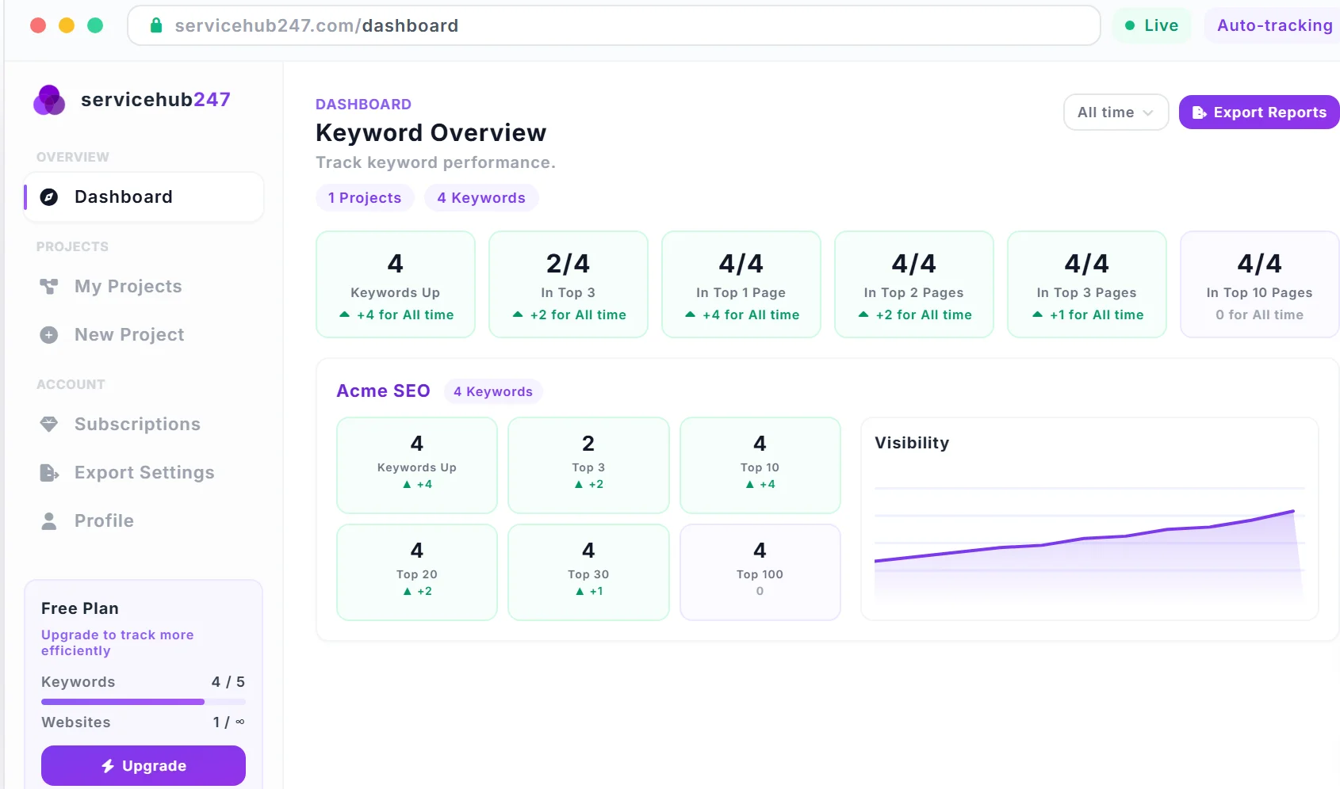Click the 4 Keywords badge beside Acme SEO
Viewport: 1340px width, 789px height.
[x=493, y=392]
